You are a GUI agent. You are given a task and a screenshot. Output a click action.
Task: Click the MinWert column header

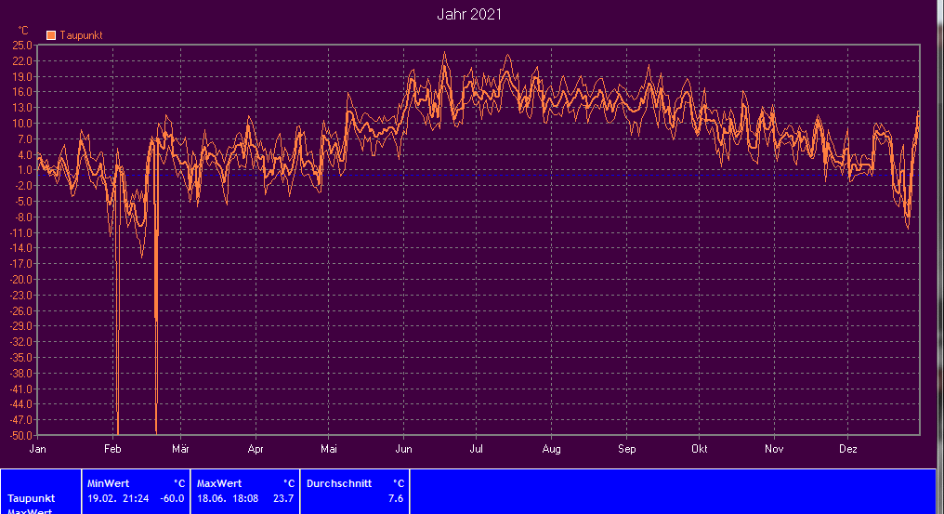click(107, 483)
